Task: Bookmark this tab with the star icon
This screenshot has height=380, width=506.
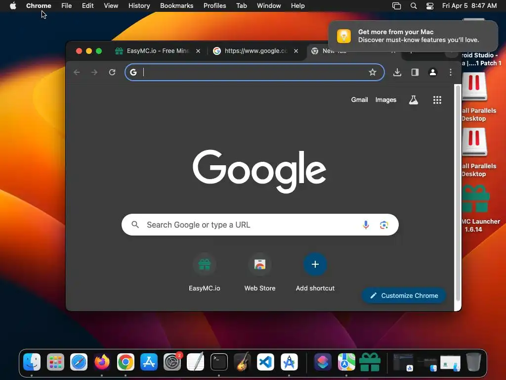Action: click(x=373, y=72)
